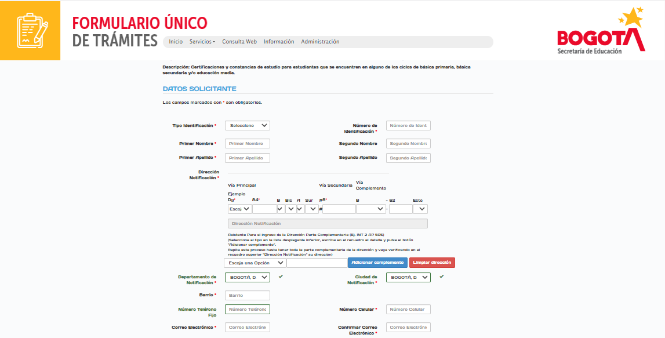Expand the Ciudad de Notificación dropdown

tap(408, 278)
